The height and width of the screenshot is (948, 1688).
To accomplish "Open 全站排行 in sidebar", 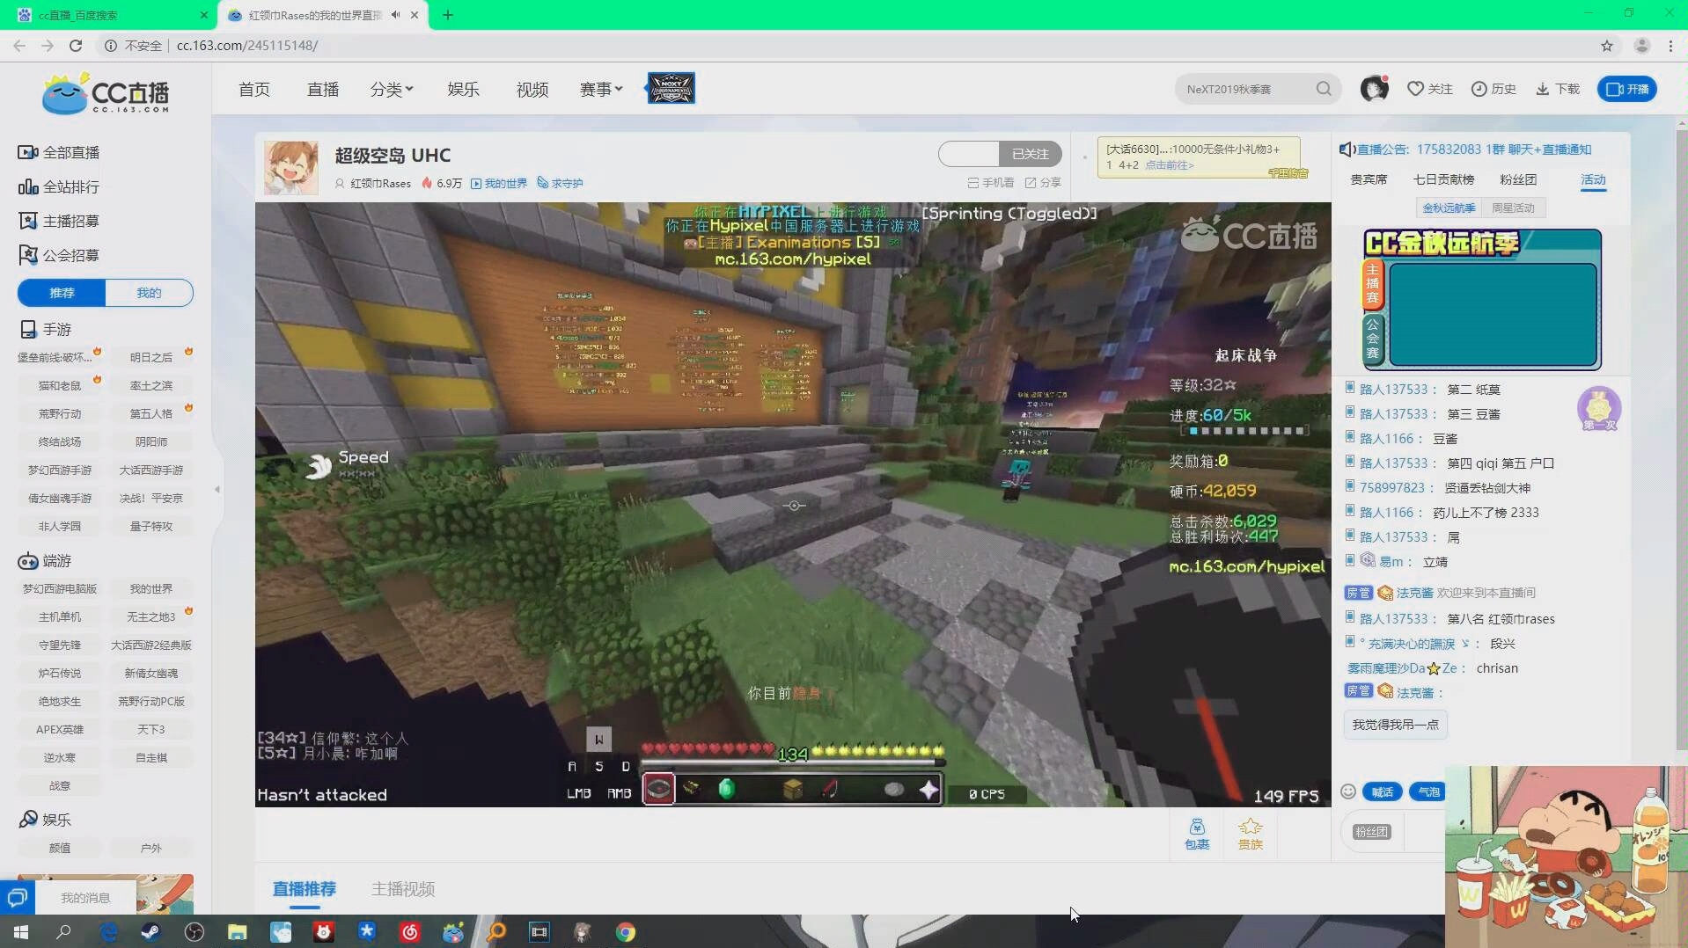I will pyautogui.click(x=59, y=186).
